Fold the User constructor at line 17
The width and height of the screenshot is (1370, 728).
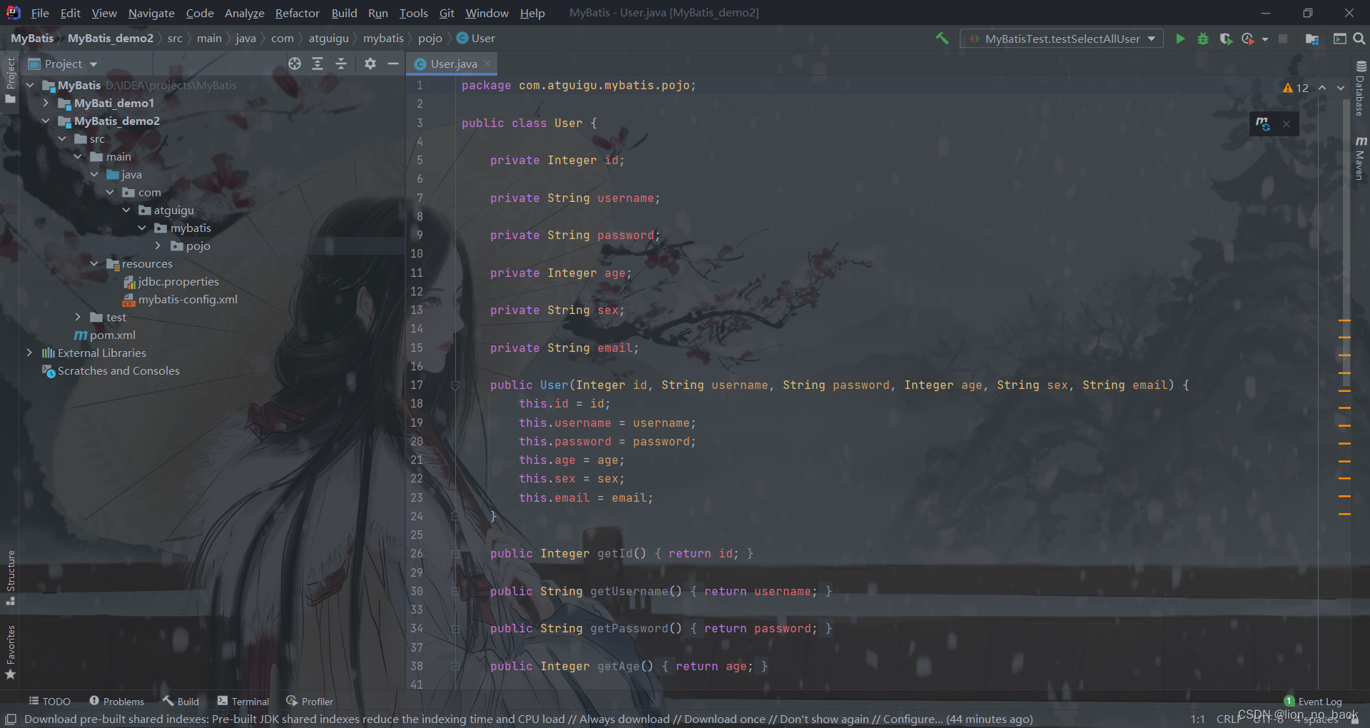(455, 385)
